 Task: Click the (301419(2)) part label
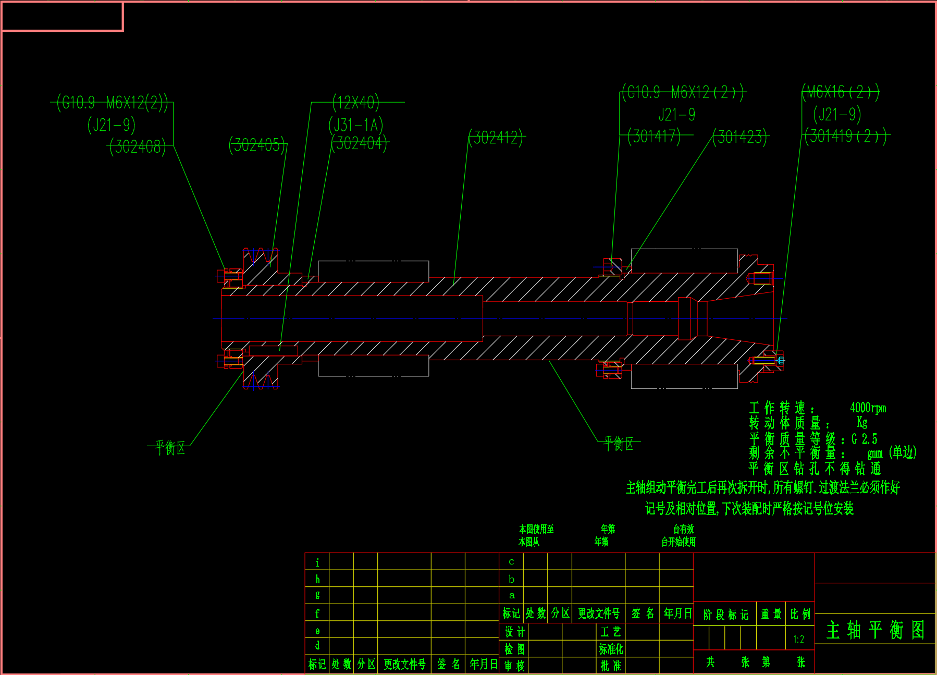click(x=845, y=136)
